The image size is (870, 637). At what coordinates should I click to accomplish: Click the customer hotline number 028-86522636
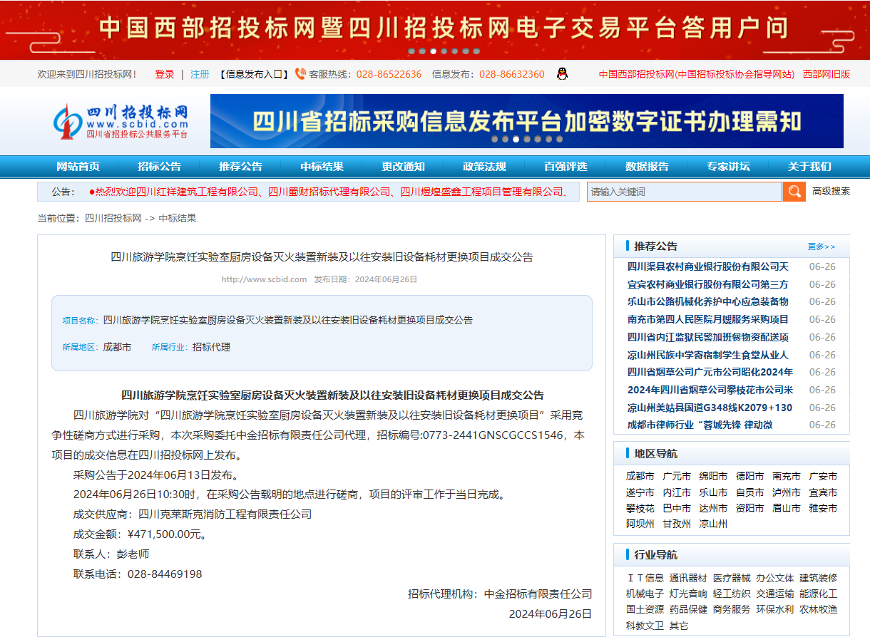point(389,74)
